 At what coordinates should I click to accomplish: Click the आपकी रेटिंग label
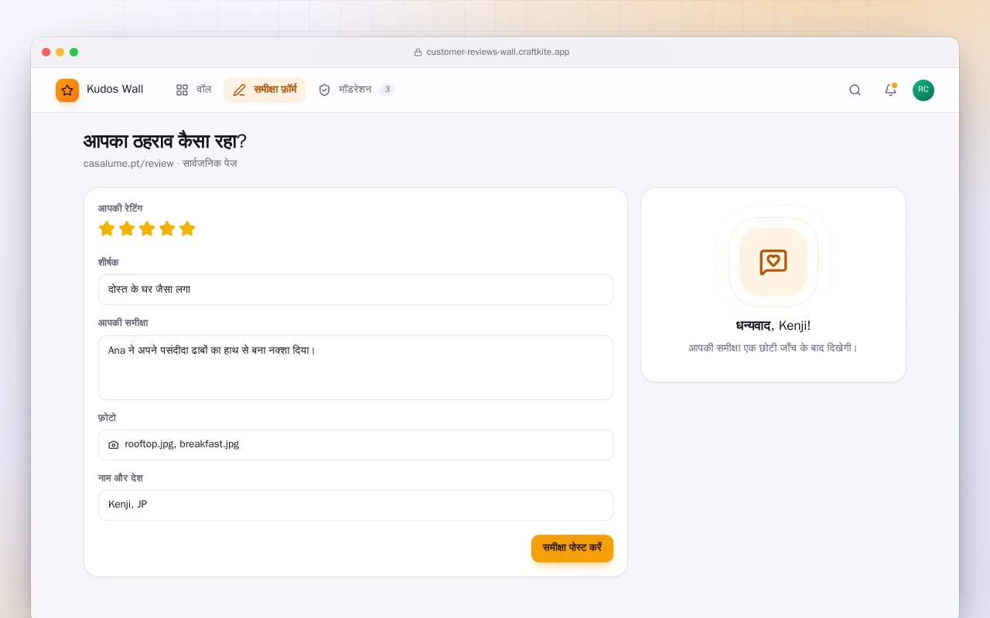(120, 209)
